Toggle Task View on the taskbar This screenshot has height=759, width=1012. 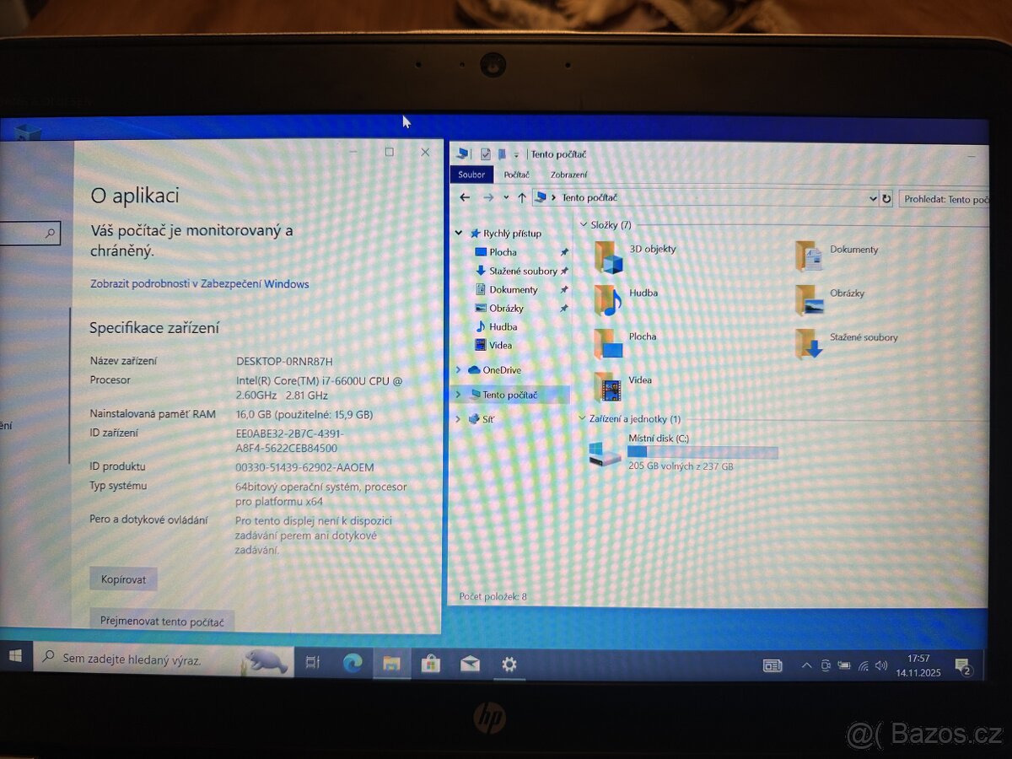point(313,663)
